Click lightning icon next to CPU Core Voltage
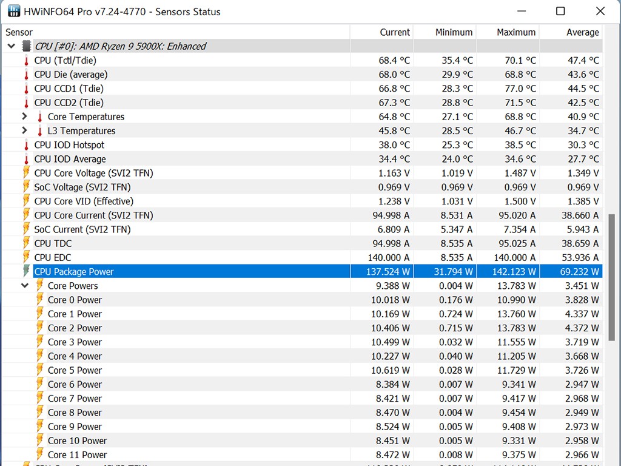Image resolution: width=621 pixels, height=466 pixels. 26,173
